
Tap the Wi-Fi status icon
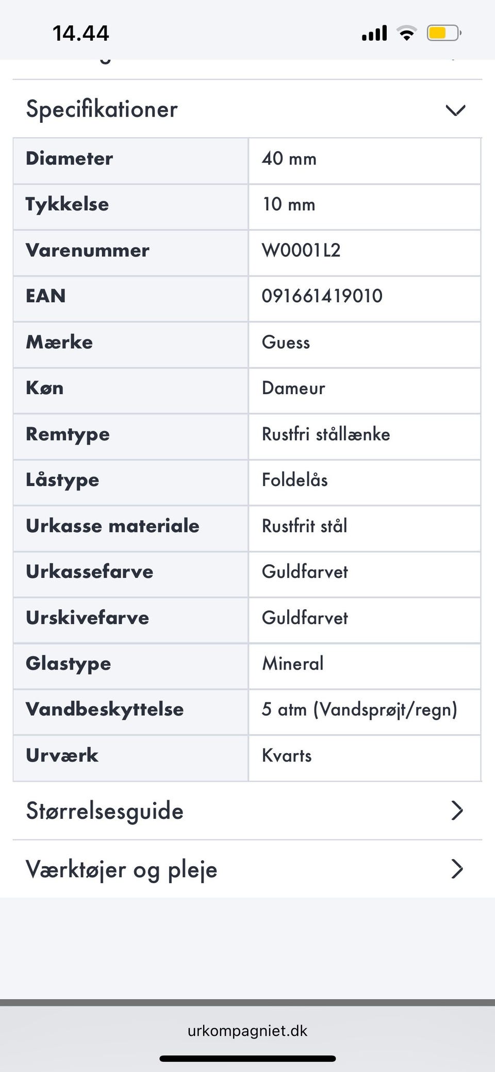click(x=407, y=34)
